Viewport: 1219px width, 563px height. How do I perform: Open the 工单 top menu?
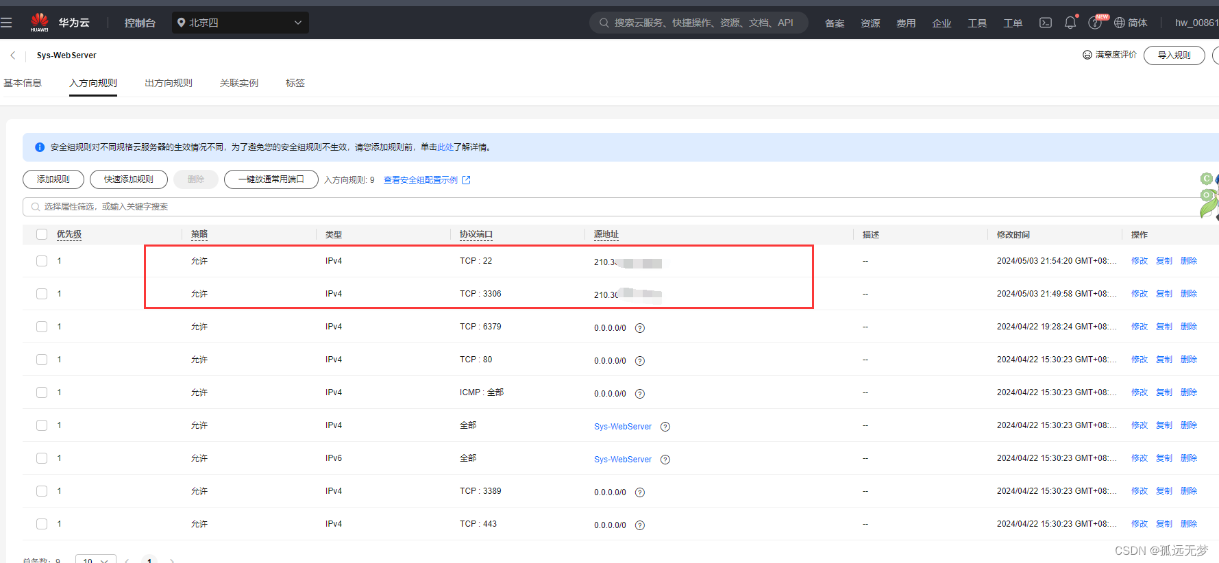point(1013,23)
